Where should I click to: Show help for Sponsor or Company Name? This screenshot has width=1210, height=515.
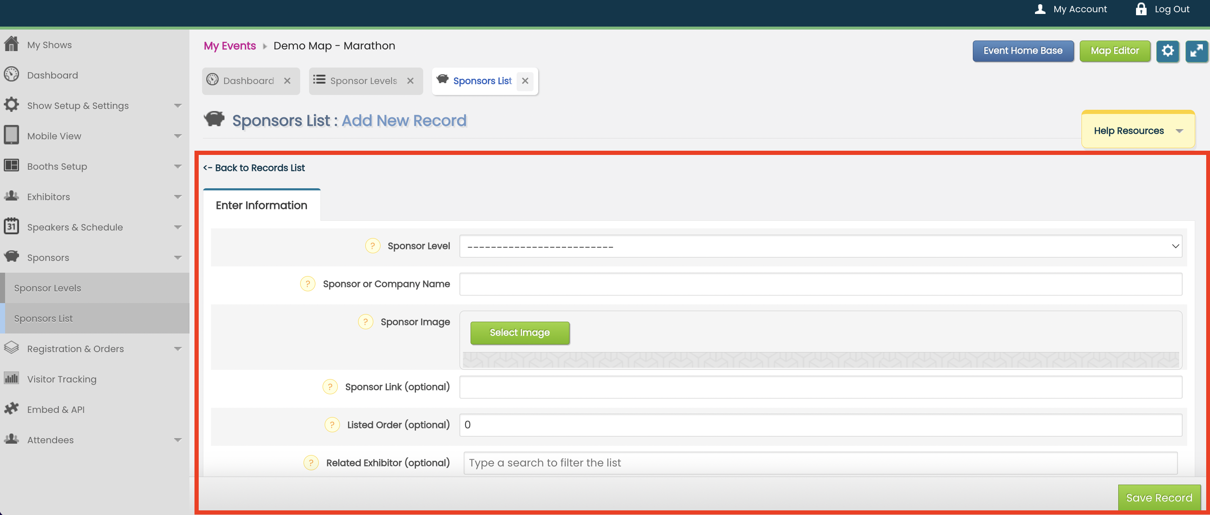[x=308, y=284]
